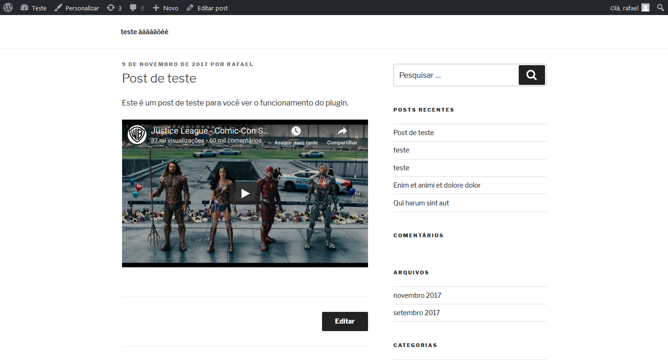Click the author link RAFAEL
Viewport: 668px width, 363px height.
[240, 64]
